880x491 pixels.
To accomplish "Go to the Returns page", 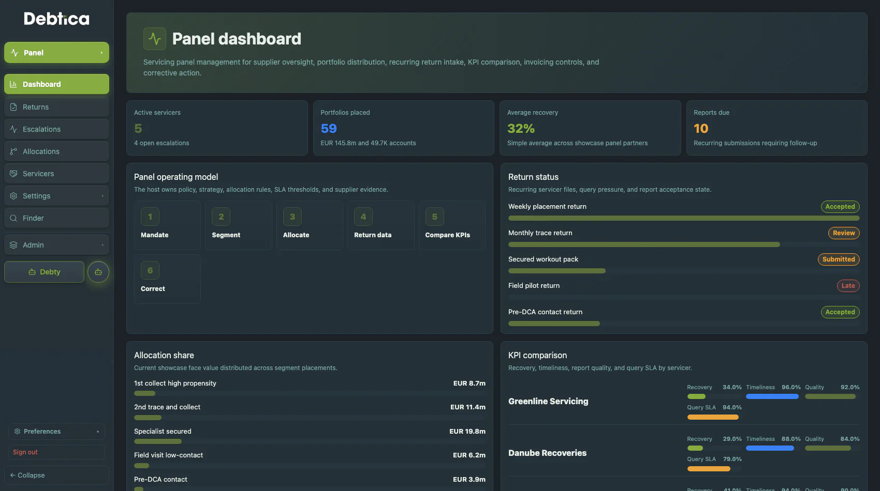I will point(56,107).
